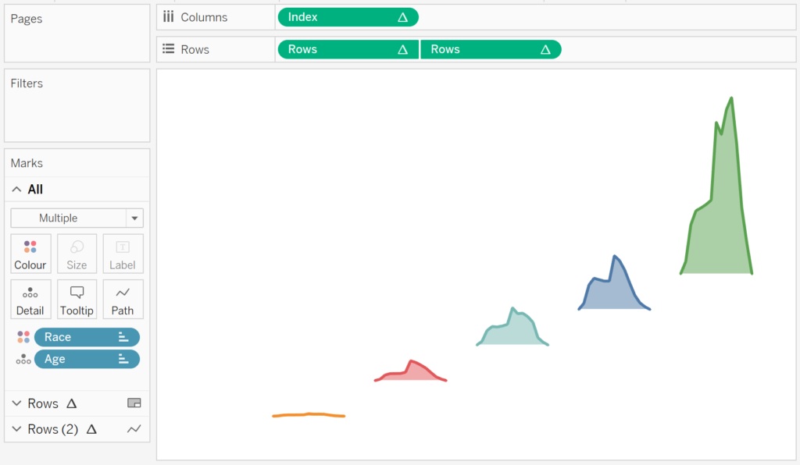Collapse the All marks card
This screenshot has width=800, height=465.
pyautogui.click(x=17, y=190)
